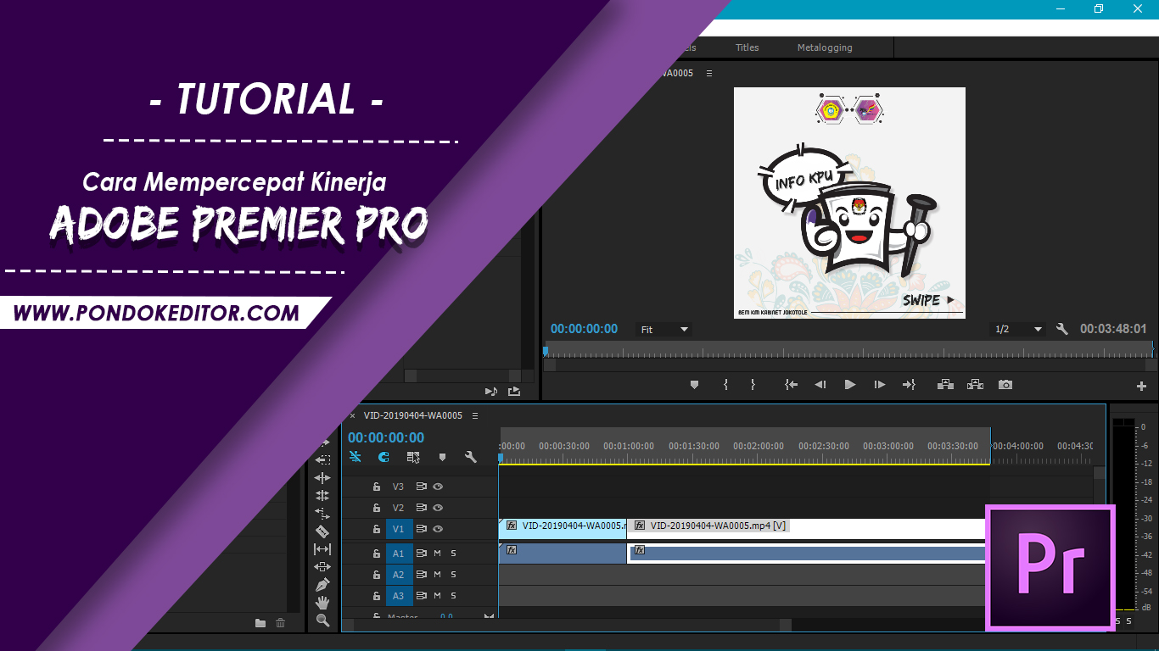This screenshot has width=1159, height=651.
Task: Go to In point in Program monitor
Action: tap(791, 385)
